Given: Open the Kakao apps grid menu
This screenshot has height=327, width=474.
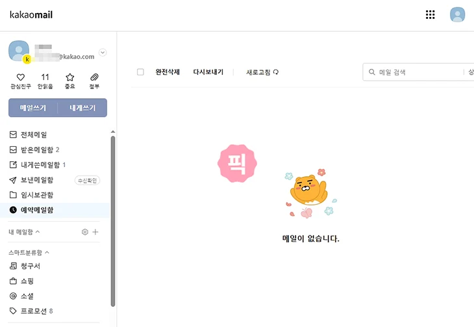Looking at the screenshot, I should click(430, 14).
